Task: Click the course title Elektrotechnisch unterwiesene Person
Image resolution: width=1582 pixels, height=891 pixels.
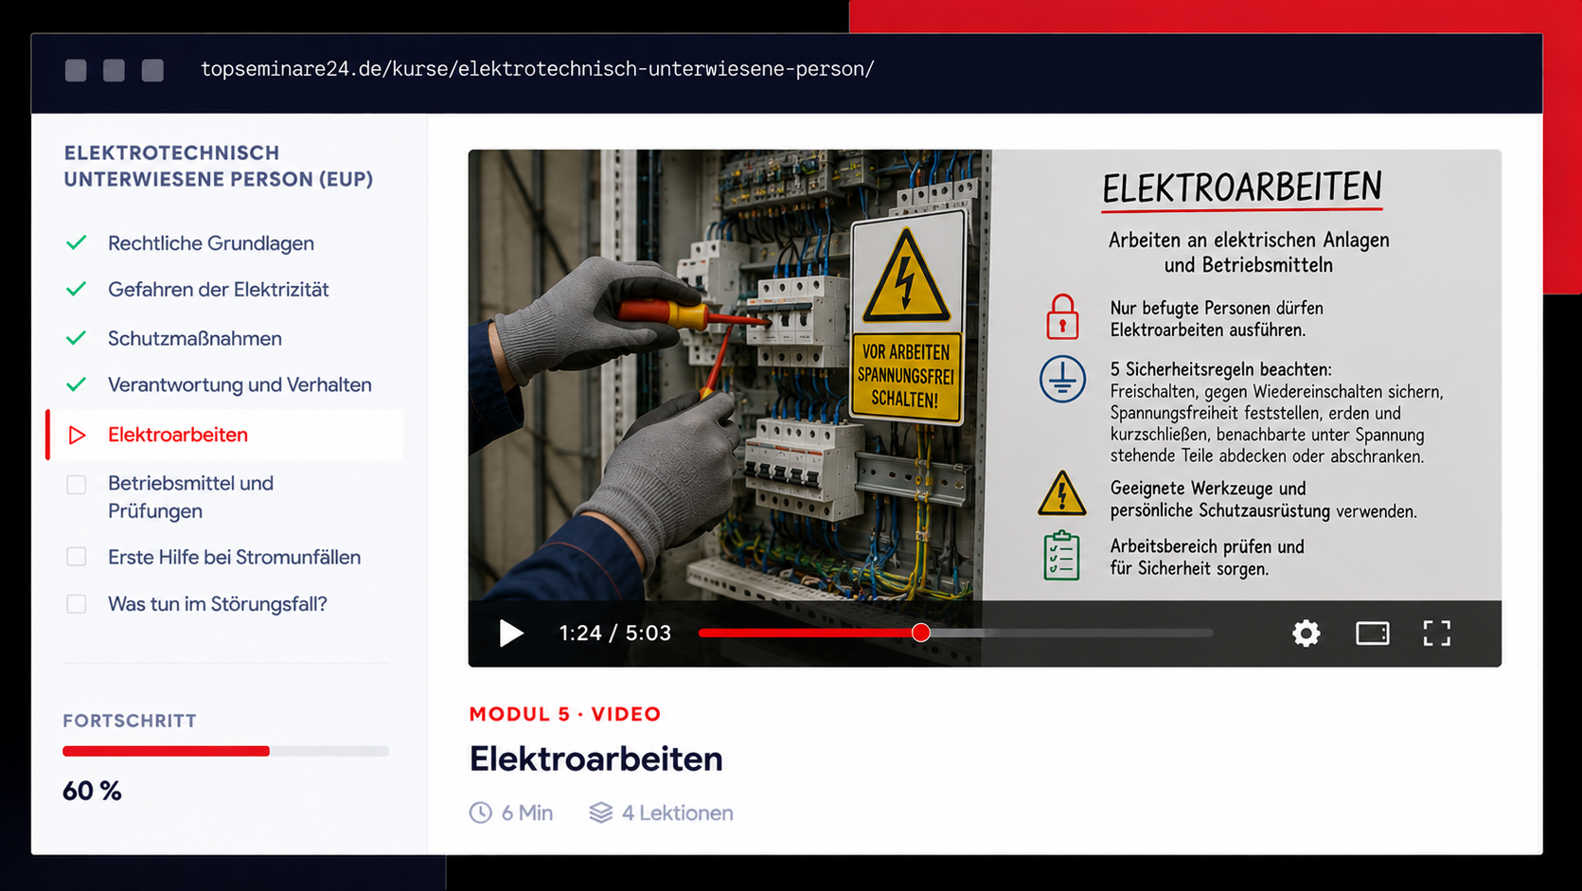Action: coord(219,166)
